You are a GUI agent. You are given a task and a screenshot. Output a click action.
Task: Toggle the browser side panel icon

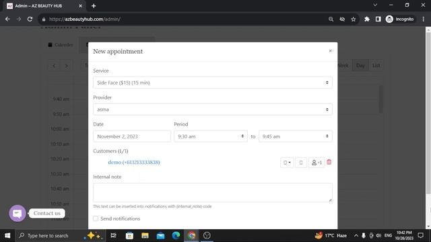pyautogui.click(x=378, y=19)
